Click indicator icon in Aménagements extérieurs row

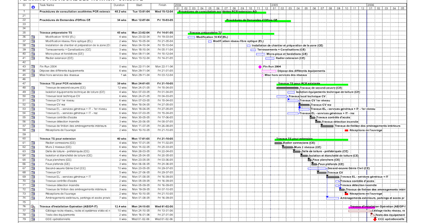point(33,198)
